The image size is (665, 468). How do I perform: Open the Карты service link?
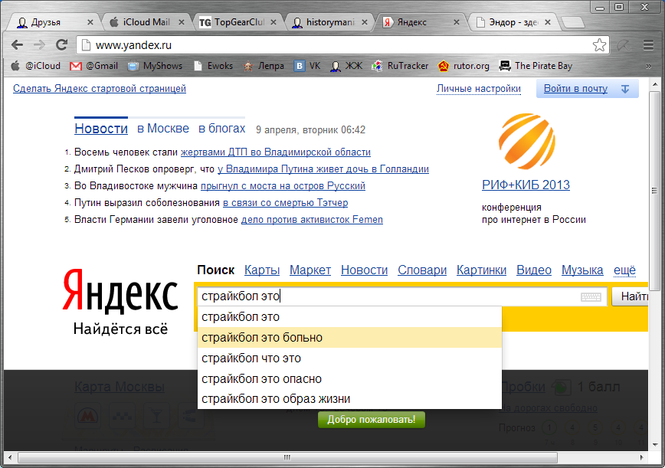pos(262,270)
